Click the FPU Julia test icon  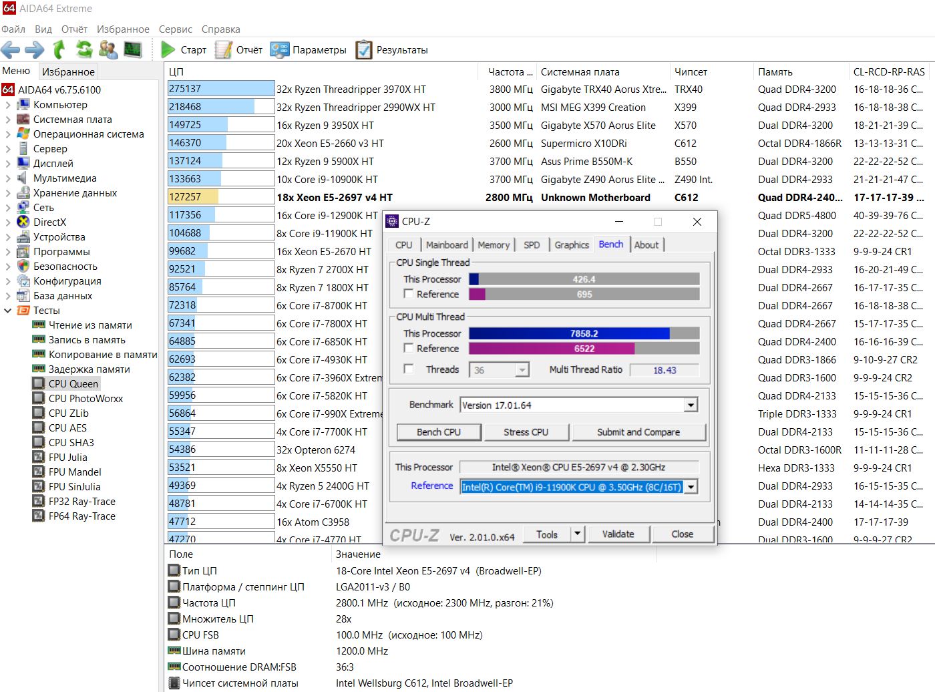39,457
